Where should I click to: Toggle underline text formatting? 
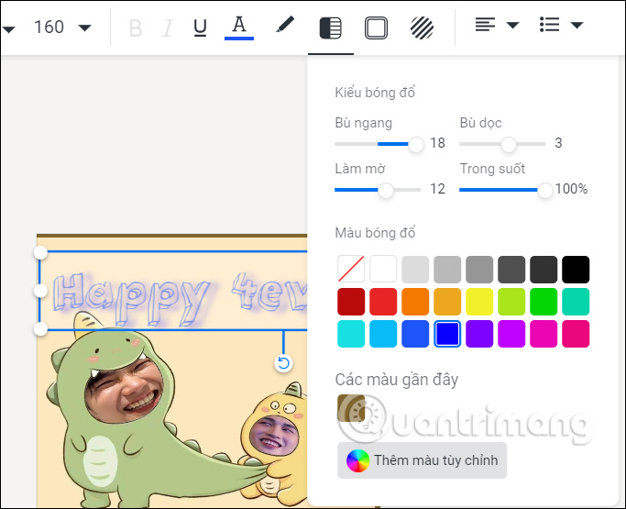tap(200, 28)
